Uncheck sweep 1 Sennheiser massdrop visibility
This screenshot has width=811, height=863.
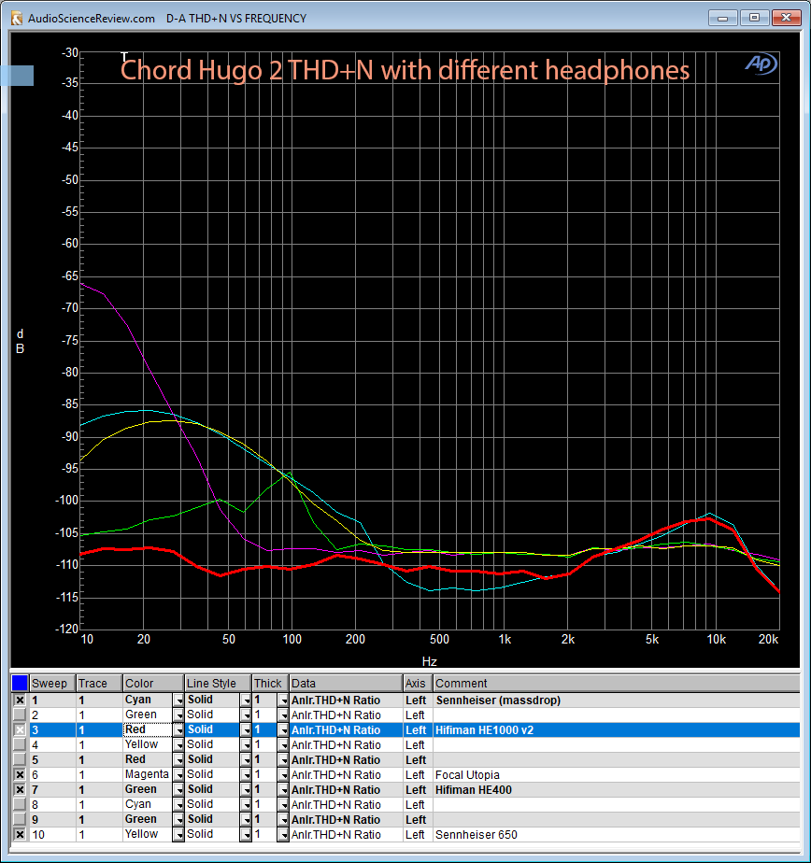20,700
